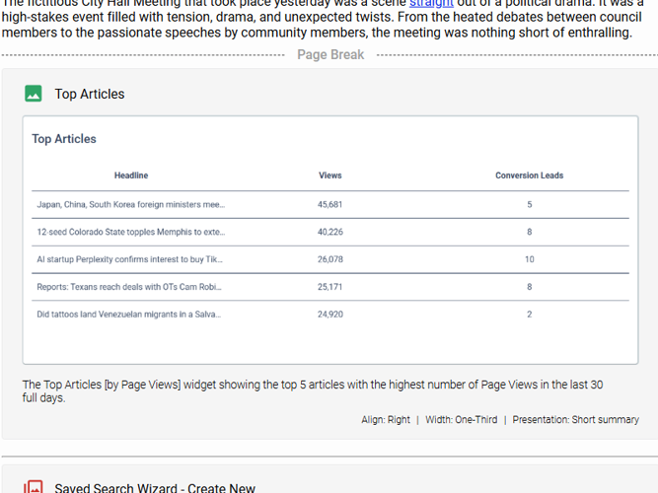Viewport: 658px width, 493px height.
Task: Select the Did tattoos land Venezuelan migrants headline
Action: [x=129, y=315]
